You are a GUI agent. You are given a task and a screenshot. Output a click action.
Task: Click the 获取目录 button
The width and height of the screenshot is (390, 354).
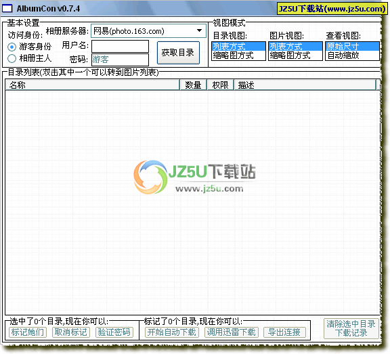[178, 53]
